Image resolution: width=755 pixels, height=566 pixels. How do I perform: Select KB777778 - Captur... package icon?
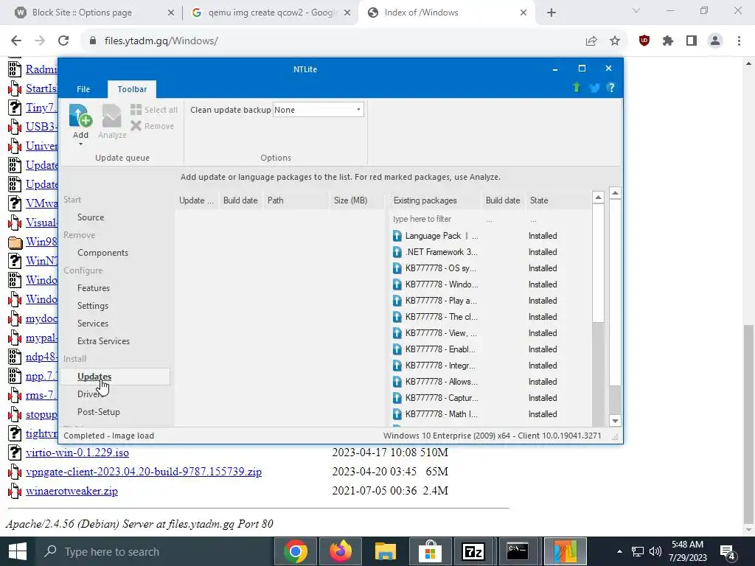(x=397, y=398)
